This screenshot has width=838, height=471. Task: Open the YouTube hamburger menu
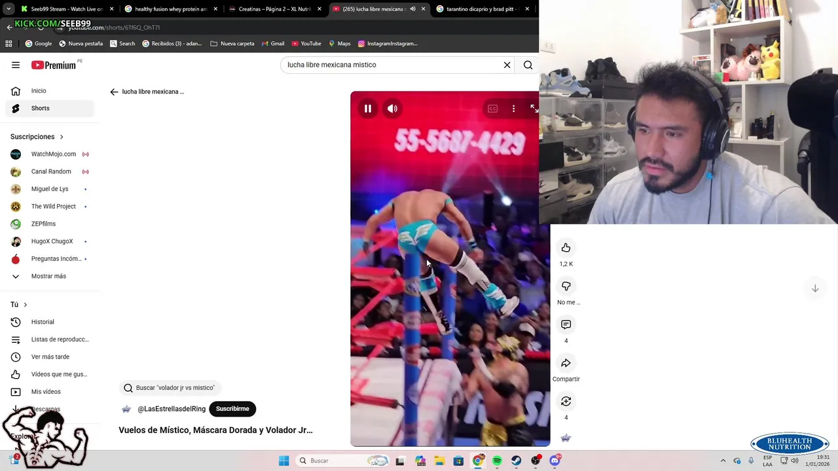coord(16,65)
